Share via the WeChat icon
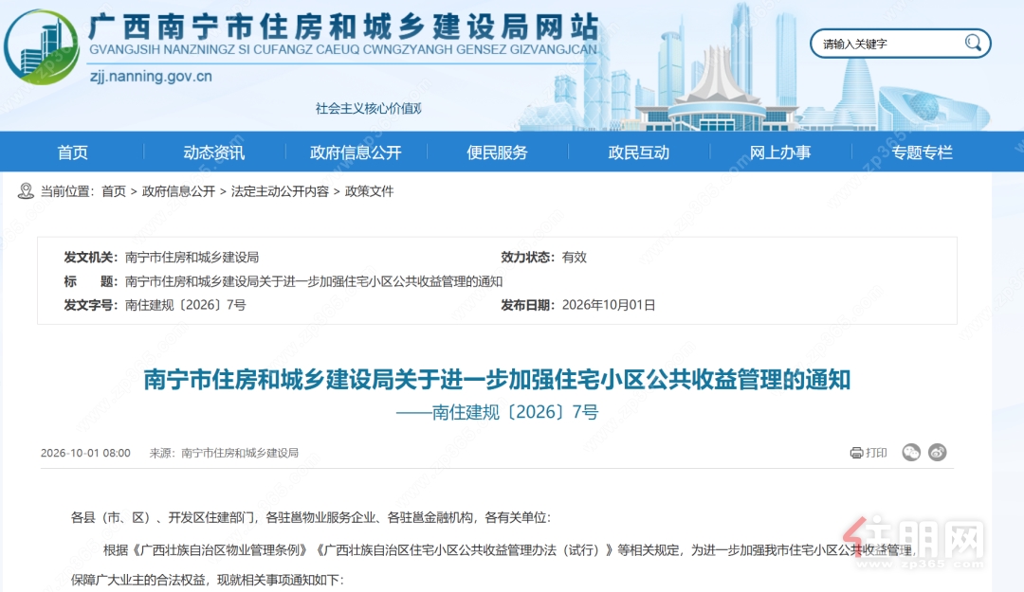 click(x=911, y=453)
